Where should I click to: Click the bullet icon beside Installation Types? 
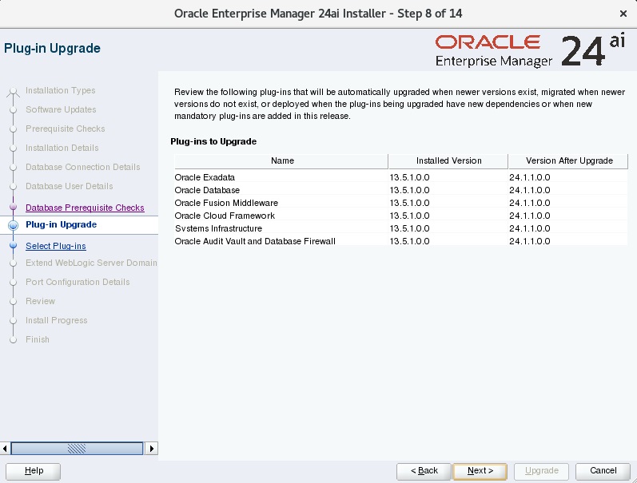click(x=13, y=90)
